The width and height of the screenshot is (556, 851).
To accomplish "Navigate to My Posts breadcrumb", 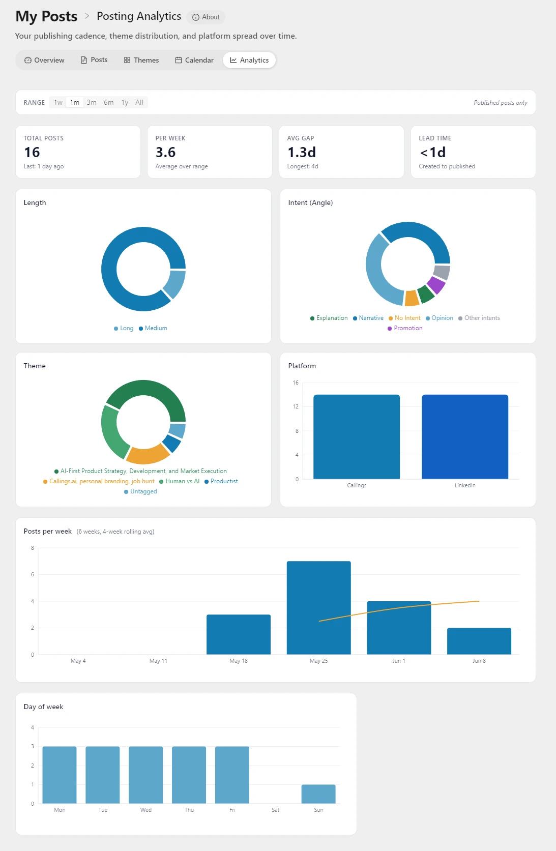I will tap(46, 16).
